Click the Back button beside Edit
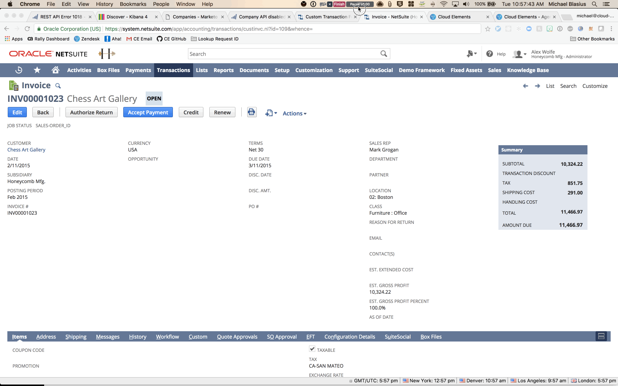 (43, 112)
